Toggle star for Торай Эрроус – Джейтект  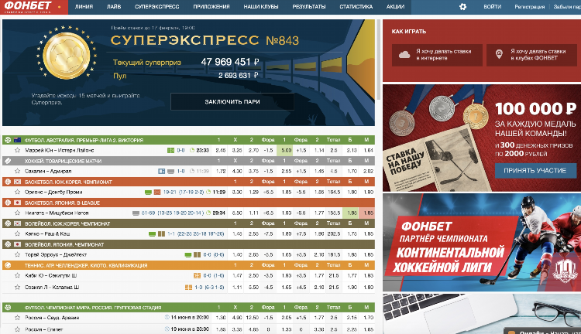[17, 254]
